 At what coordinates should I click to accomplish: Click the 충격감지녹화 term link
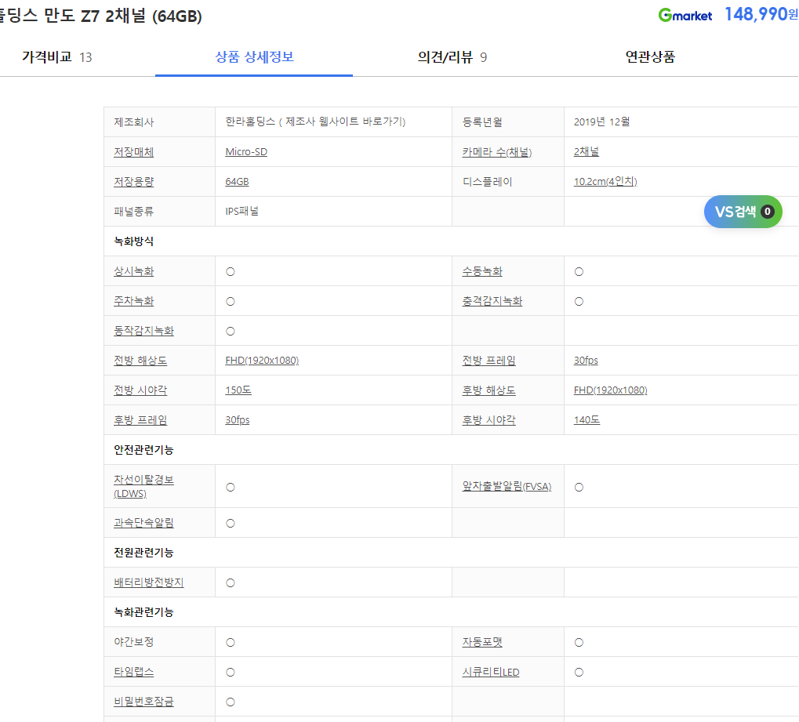(x=492, y=301)
